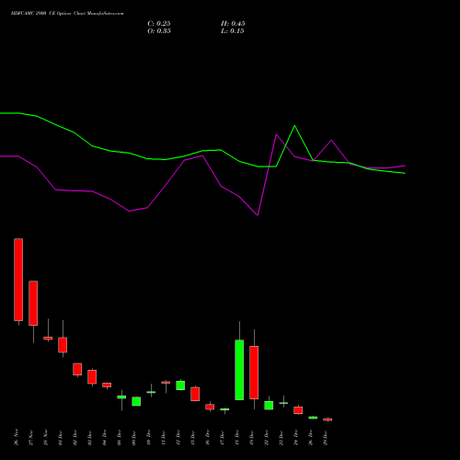Click the high value H: 0.45
Image resolution: width=460 pixels, height=460 pixels.
pos(233,24)
